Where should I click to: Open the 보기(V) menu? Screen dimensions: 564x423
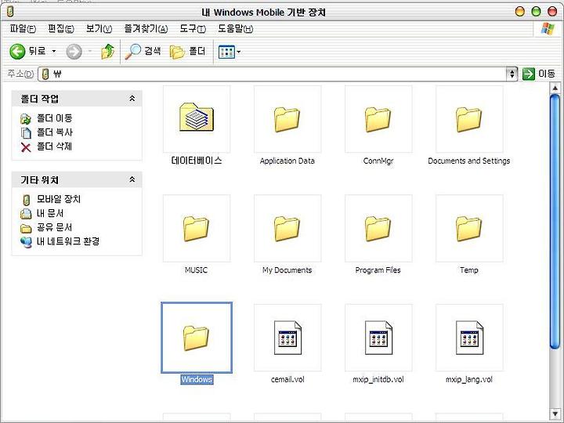[99, 28]
